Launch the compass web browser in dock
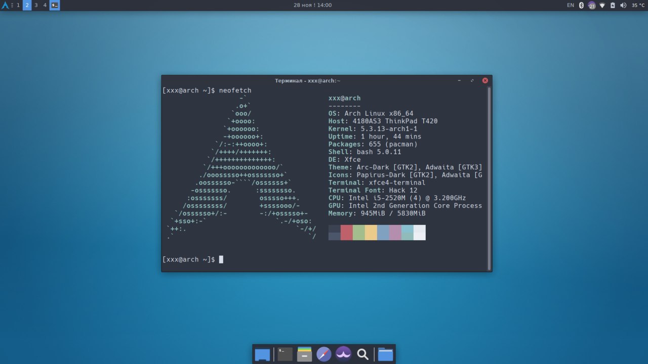Image resolution: width=648 pixels, height=364 pixels. [324, 354]
